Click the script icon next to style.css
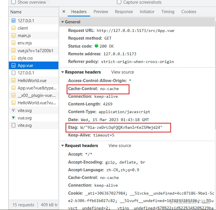This screenshot has height=210, width=216. click(13, 58)
